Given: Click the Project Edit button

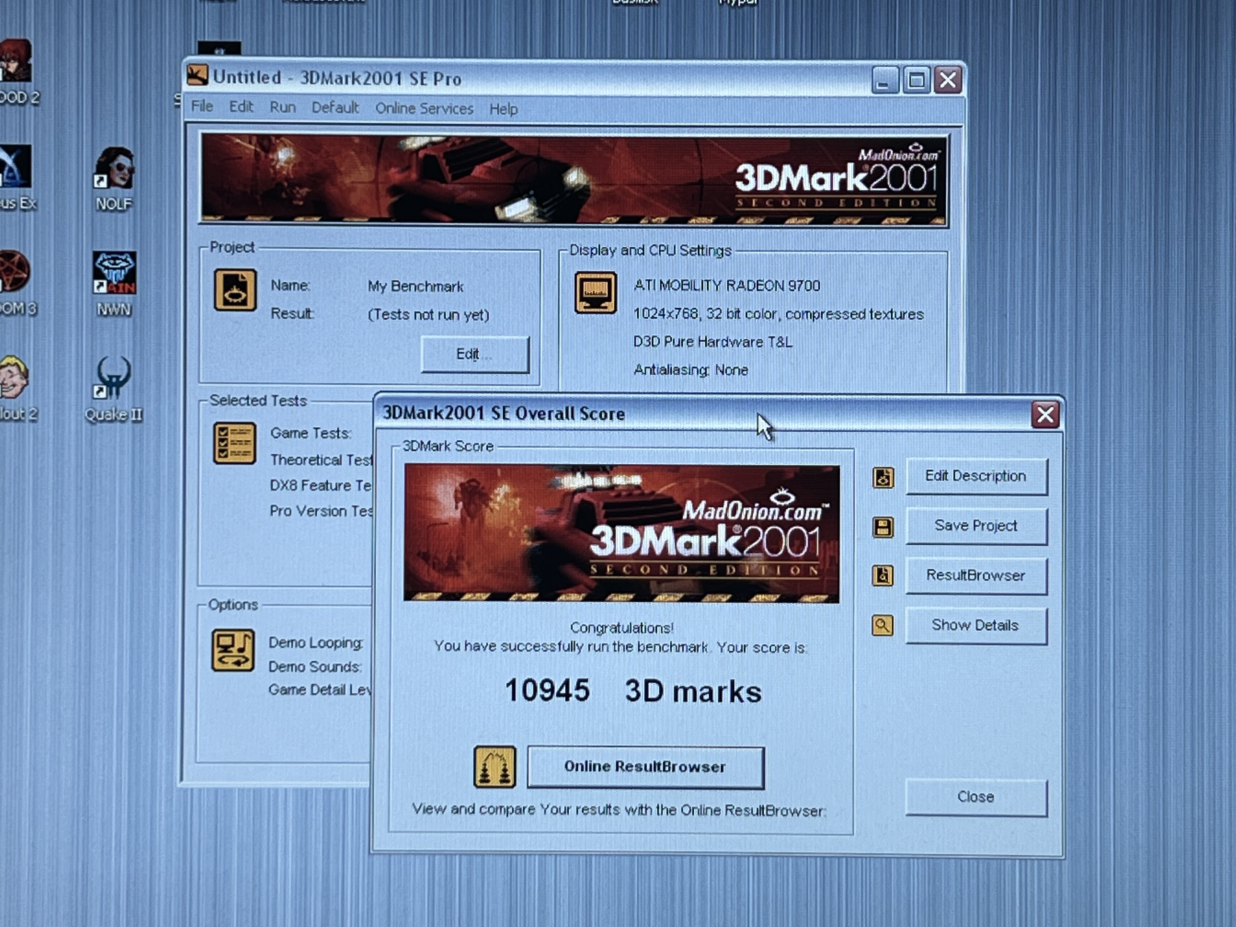Looking at the screenshot, I should [x=475, y=354].
